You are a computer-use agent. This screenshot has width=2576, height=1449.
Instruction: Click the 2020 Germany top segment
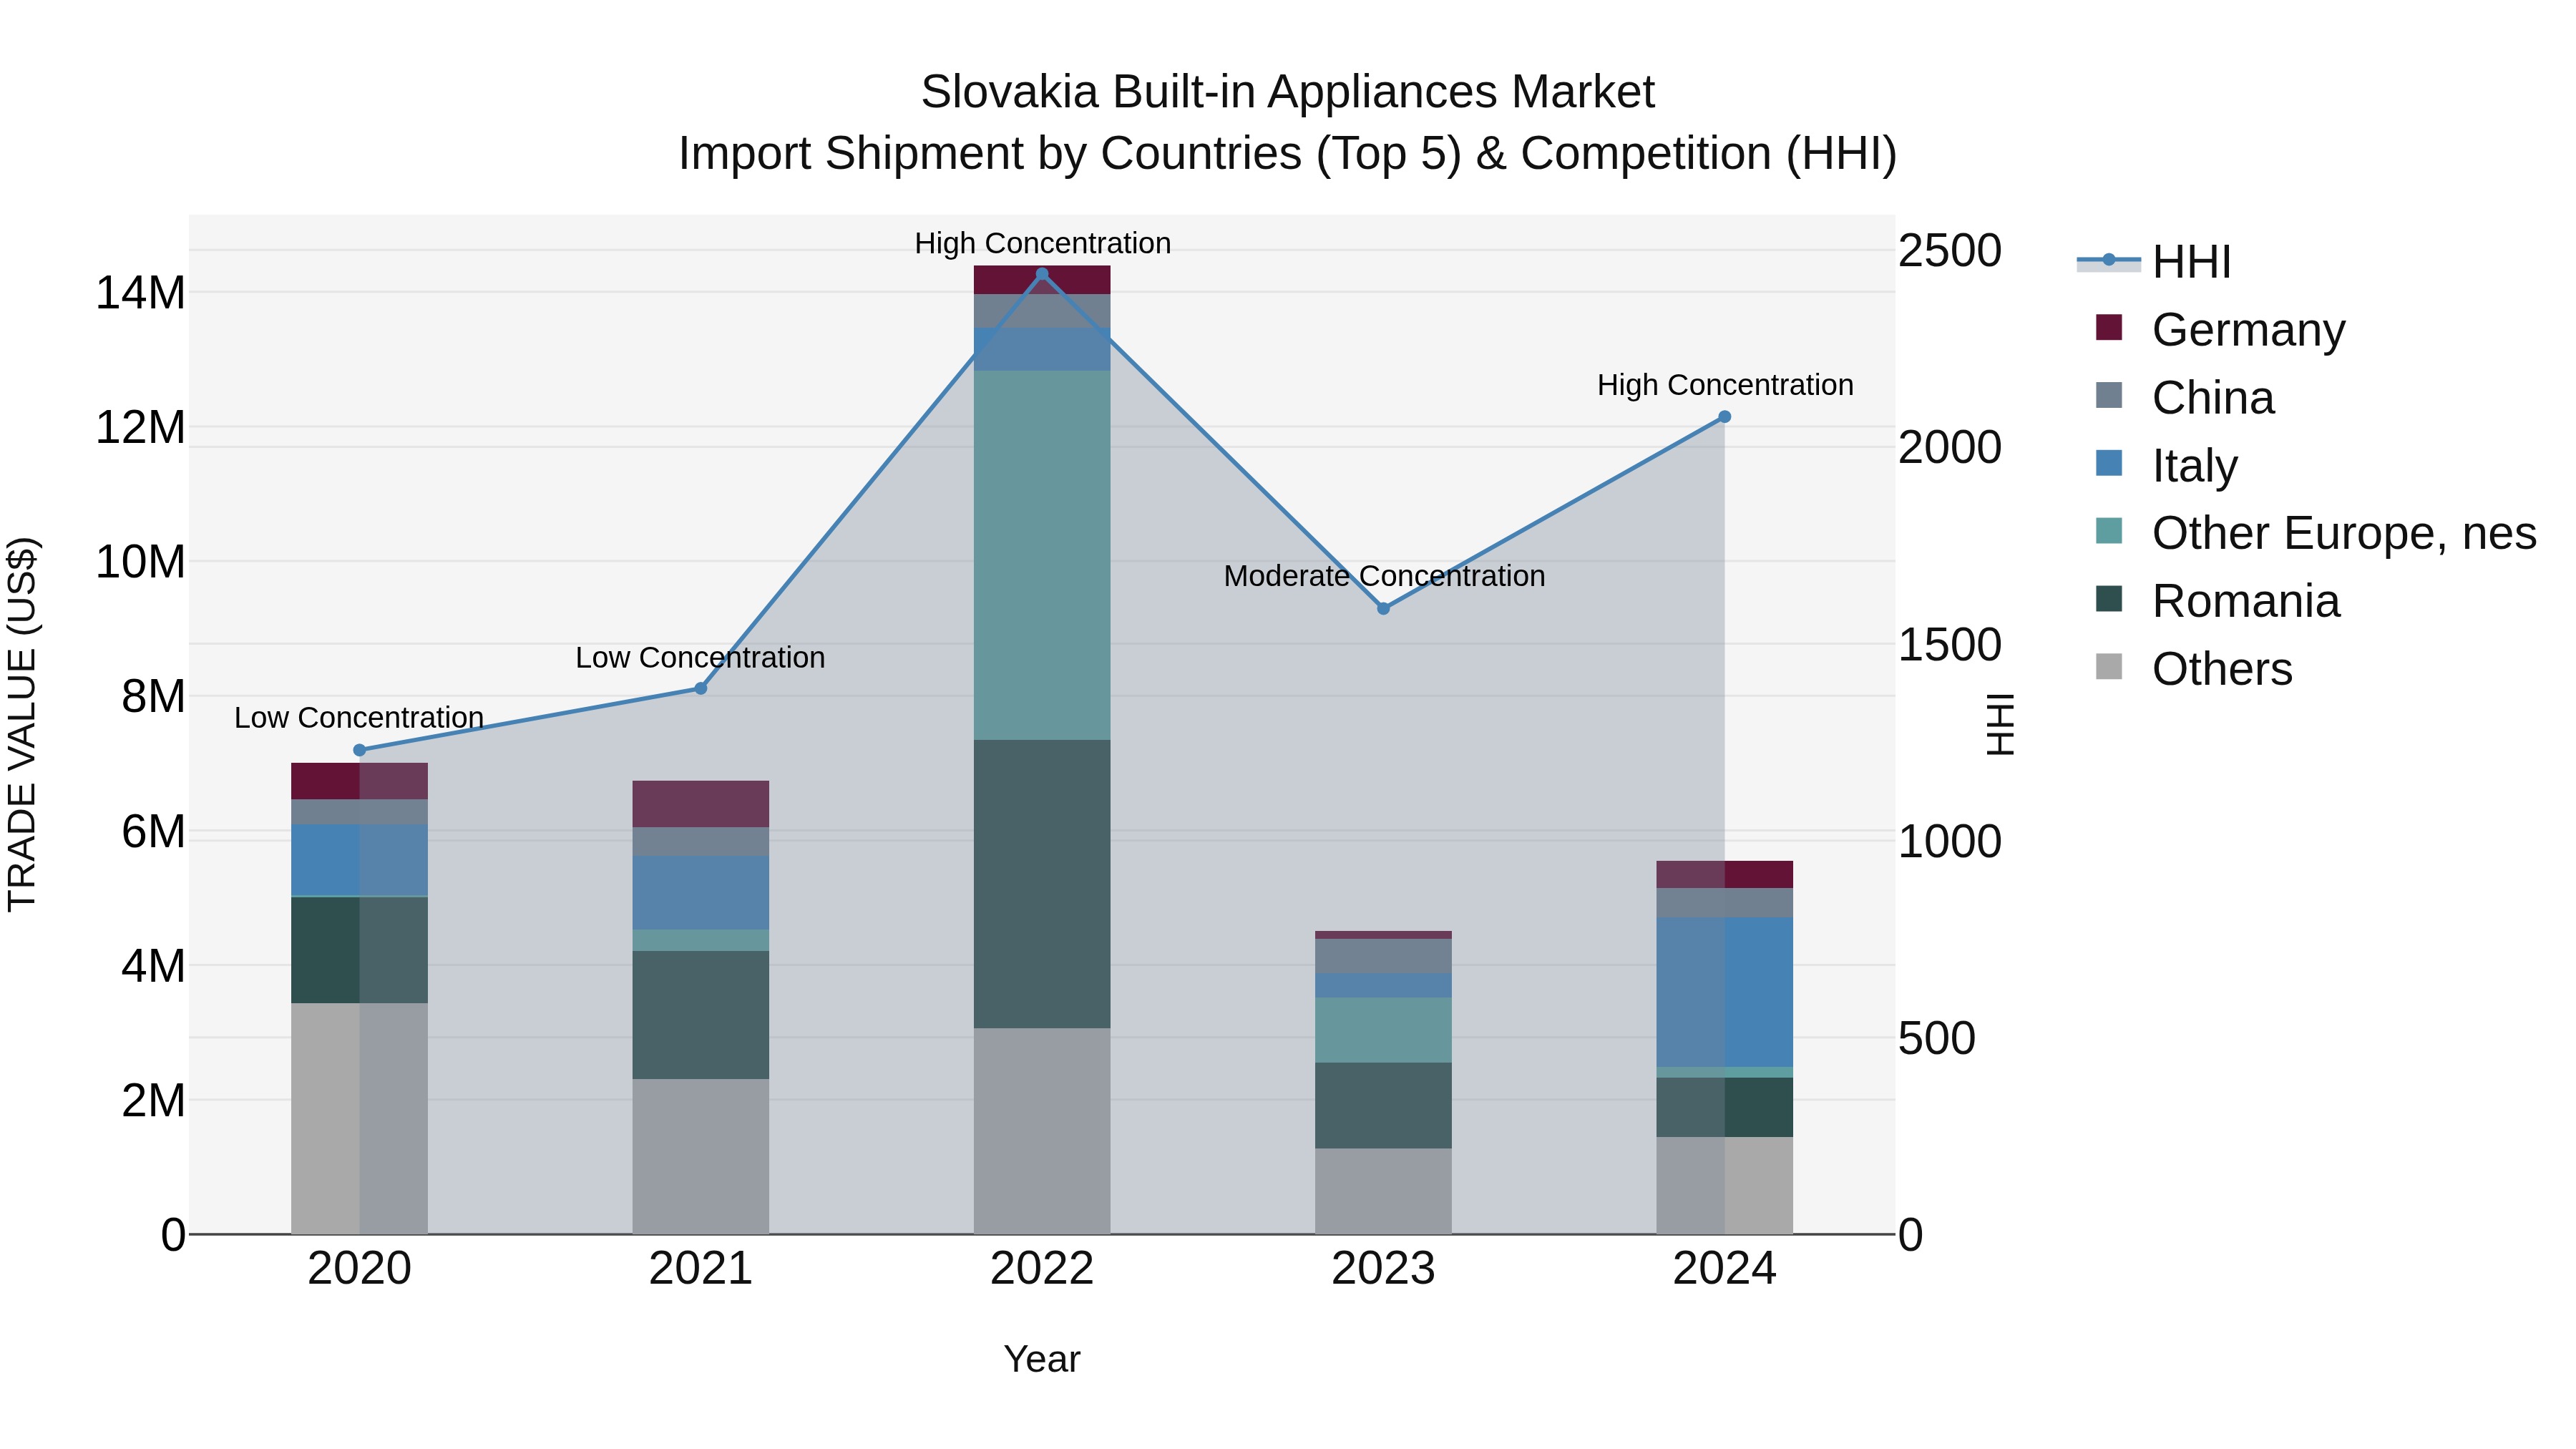click(360, 781)
